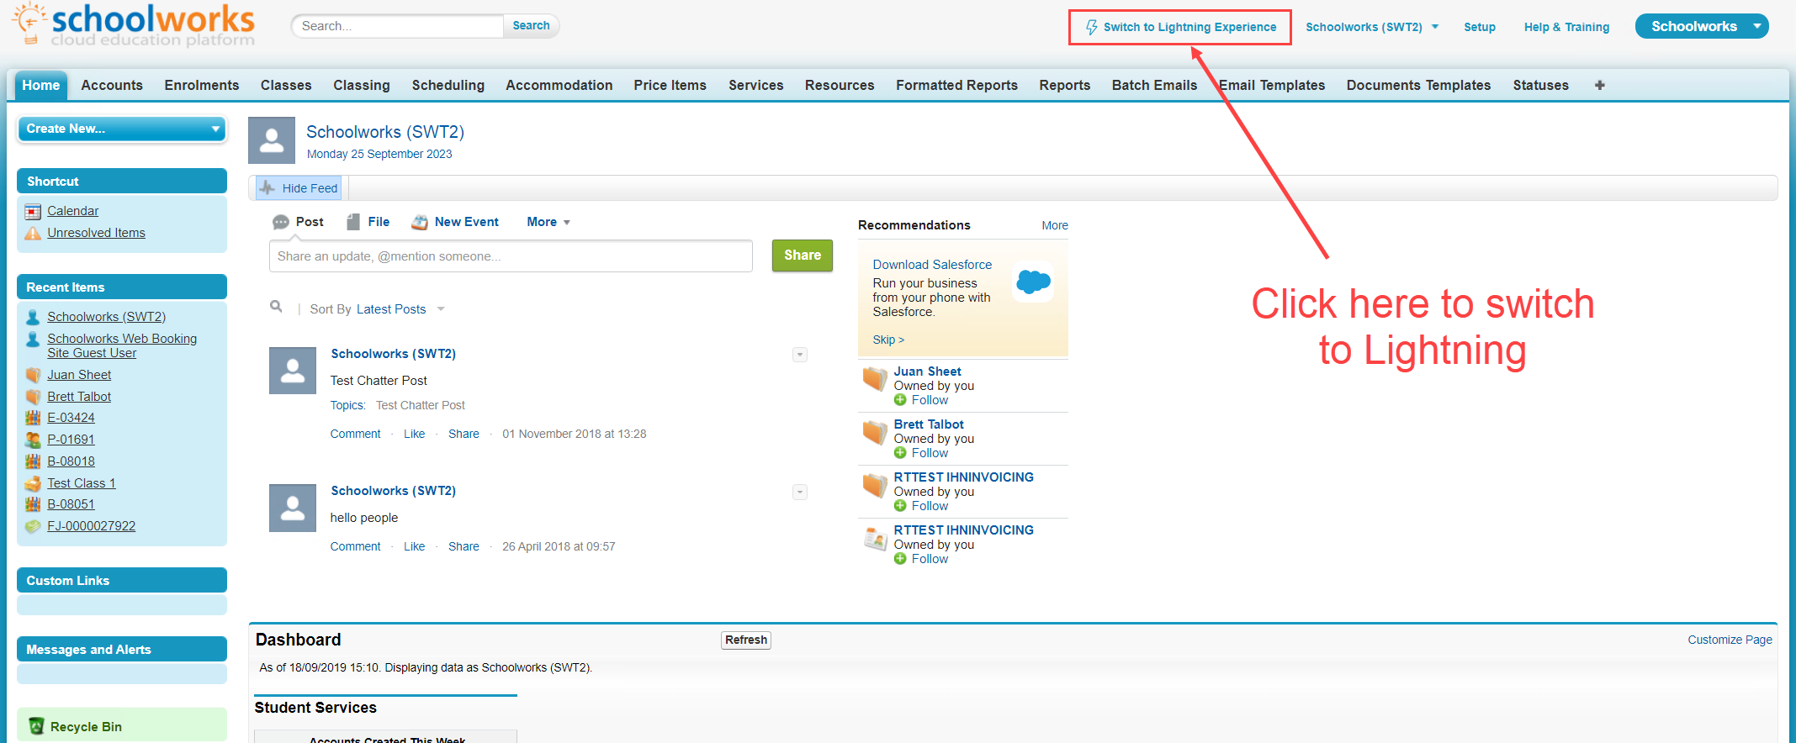Click the Salesforce cloud icon in Recommendations
Image resolution: width=1796 pixels, height=743 pixels.
pos(1033,282)
